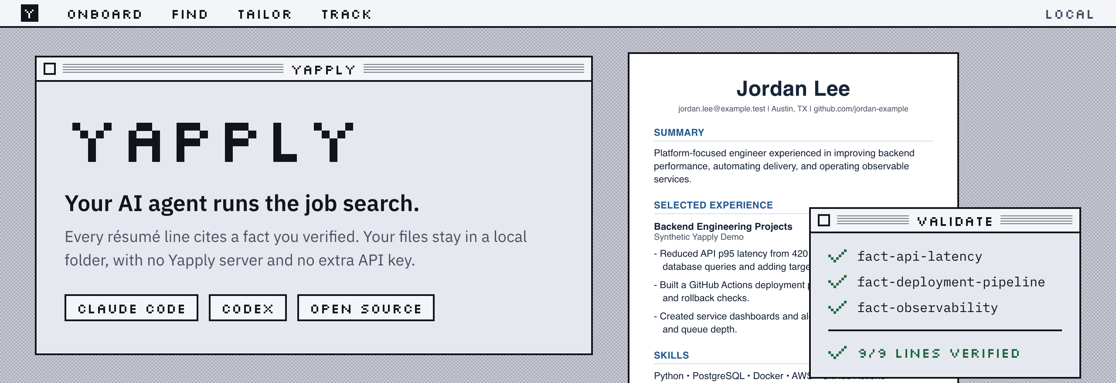Click the 'Python · PostgreSQL · Docker' skills line

tap(732, 376)
